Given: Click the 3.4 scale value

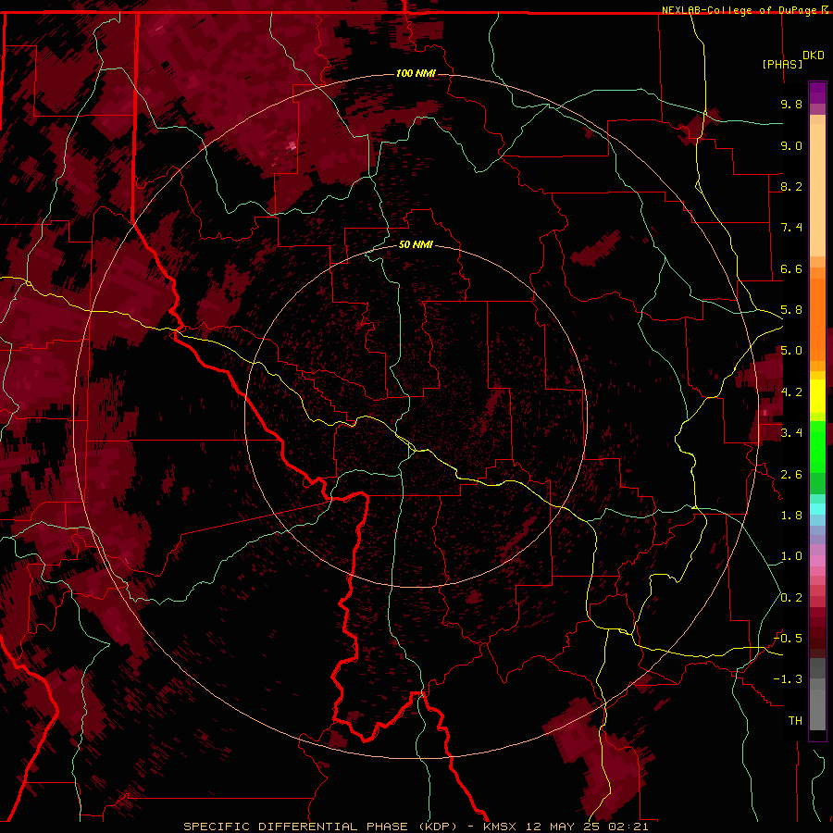Looking at the screenshot, I should point(791,433).
